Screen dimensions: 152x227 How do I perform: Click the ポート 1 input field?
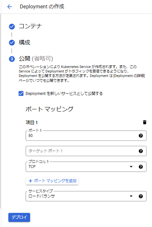[x=86, y=136]
